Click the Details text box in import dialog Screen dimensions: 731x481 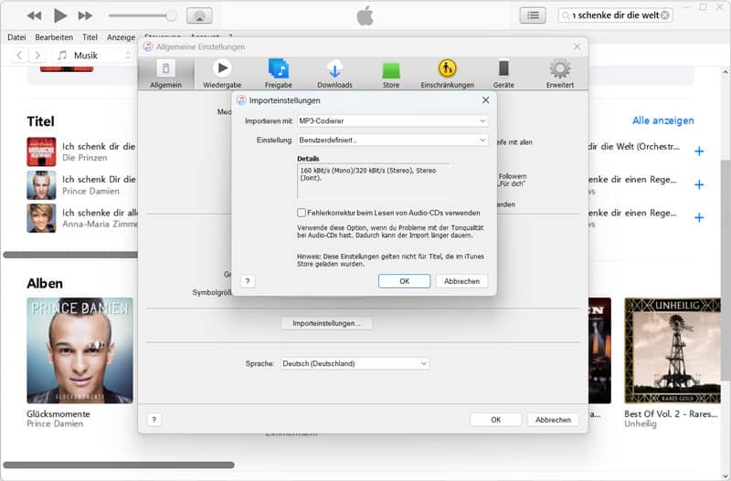coord(374,181)
